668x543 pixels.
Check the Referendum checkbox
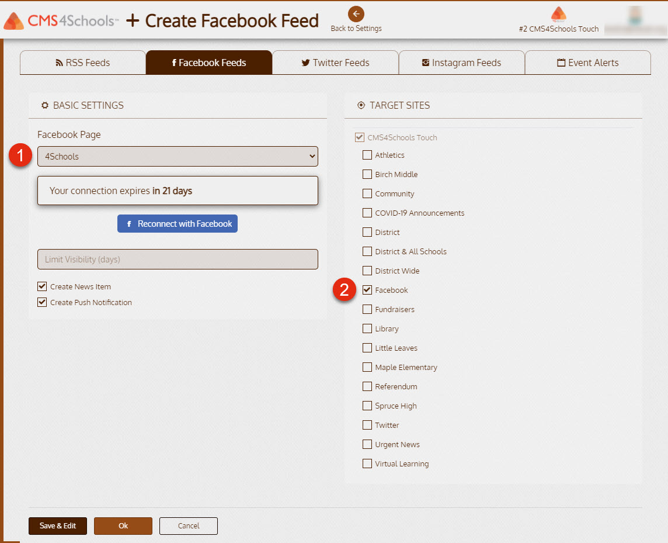[367, 386]
